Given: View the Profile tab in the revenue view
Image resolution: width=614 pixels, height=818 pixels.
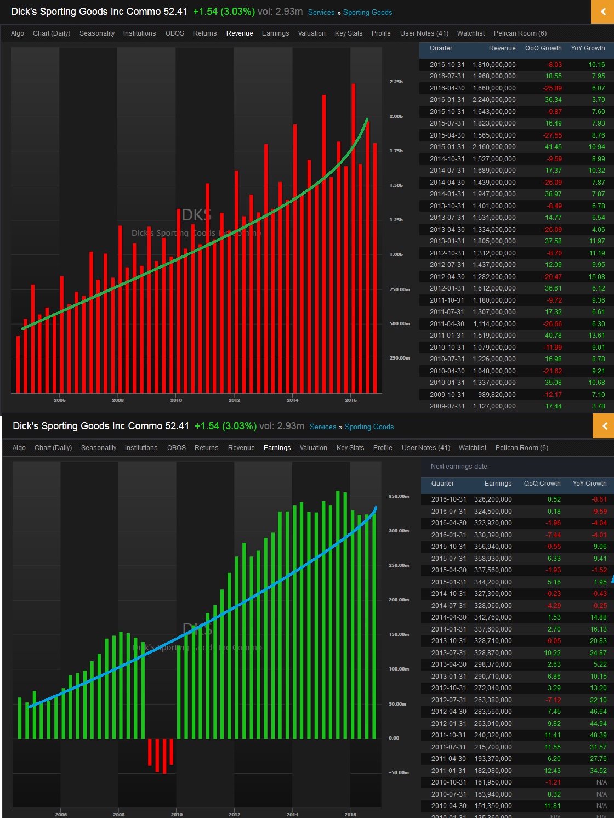Looking at the screenshot, I should [381, 33].
